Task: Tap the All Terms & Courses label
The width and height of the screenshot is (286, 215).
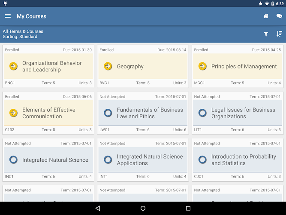Action: pos(23,31)
